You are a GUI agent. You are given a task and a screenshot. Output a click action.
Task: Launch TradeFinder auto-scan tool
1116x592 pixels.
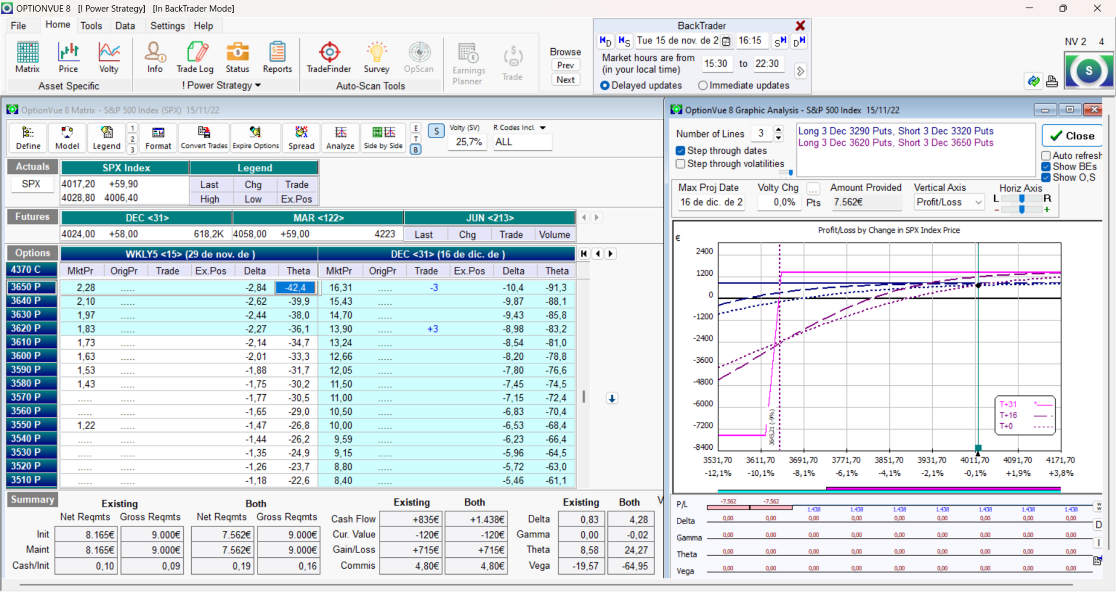[329, 58]
